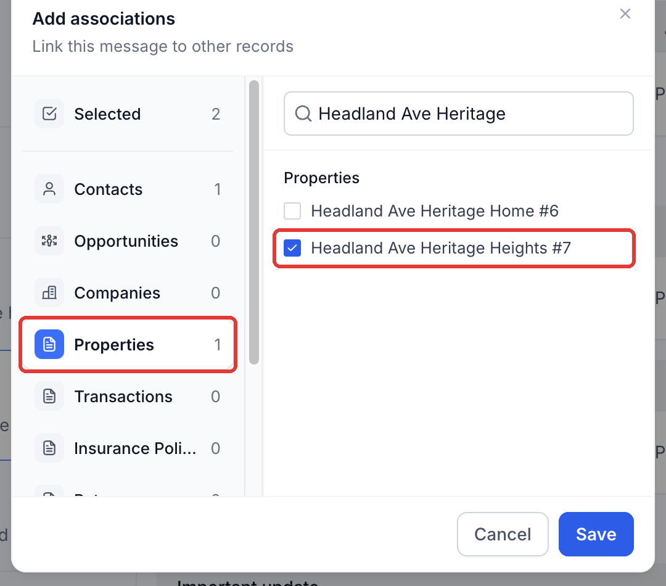Click the Insurance Policies count 0

pyautogui.click(x=216, y=448)
